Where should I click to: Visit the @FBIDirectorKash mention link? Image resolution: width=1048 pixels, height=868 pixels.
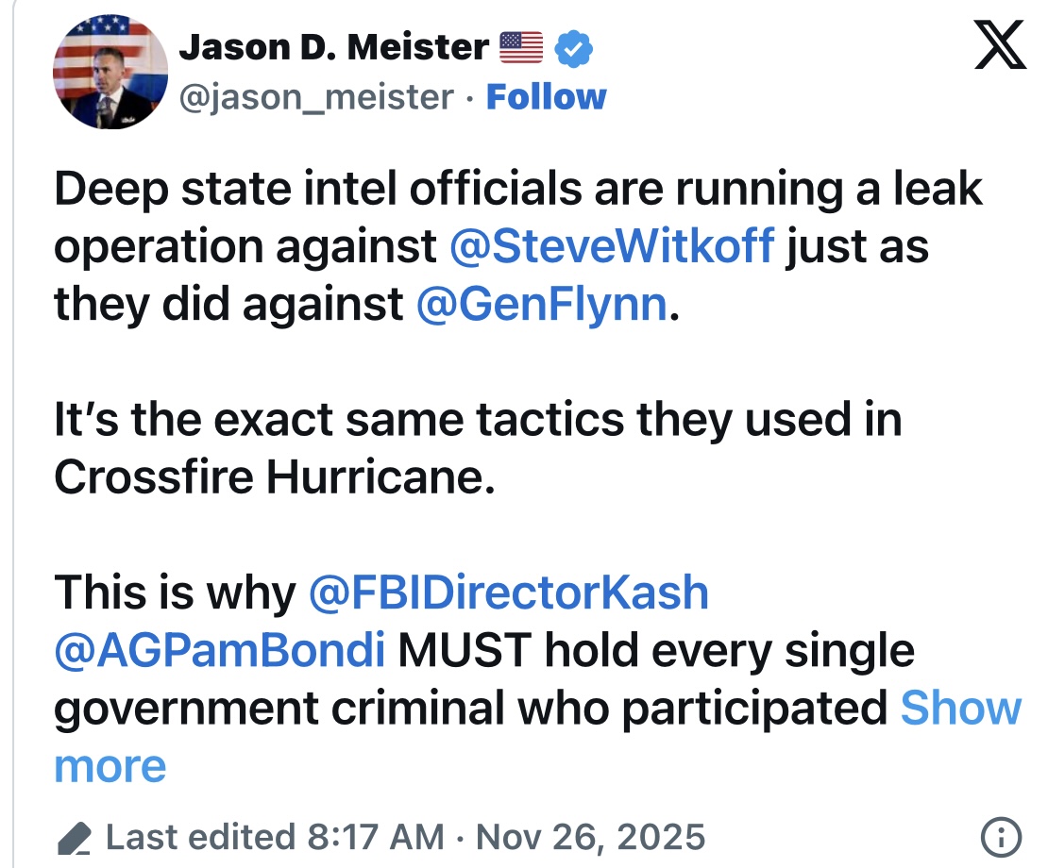508,592
